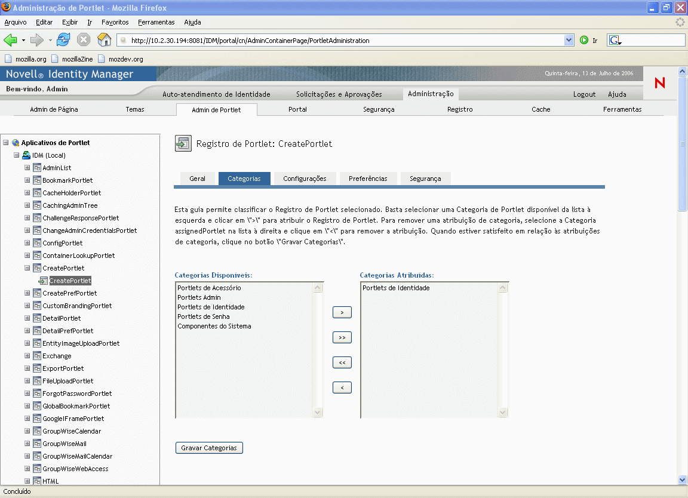
Task: Collapse the CreatePortlet parent node
Action: pos(27,268)
